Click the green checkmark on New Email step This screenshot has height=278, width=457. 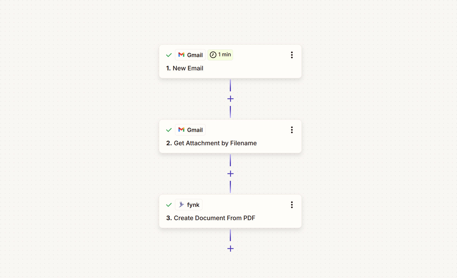pyautogui.click(x=169, y=55)
